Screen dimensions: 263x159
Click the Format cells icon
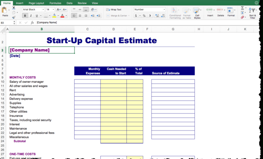[230, 10]
